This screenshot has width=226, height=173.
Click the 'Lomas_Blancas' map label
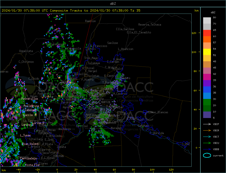[158, 112]
